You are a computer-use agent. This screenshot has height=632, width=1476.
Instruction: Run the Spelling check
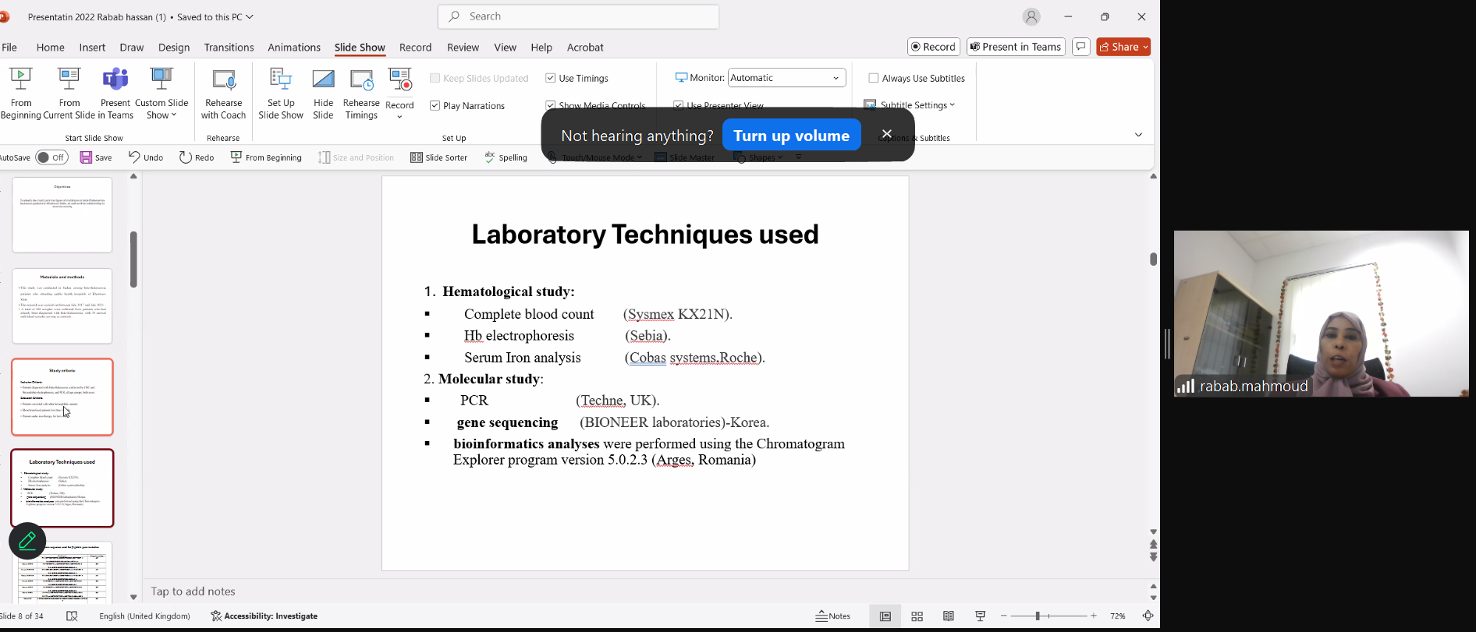coord(506,157)
